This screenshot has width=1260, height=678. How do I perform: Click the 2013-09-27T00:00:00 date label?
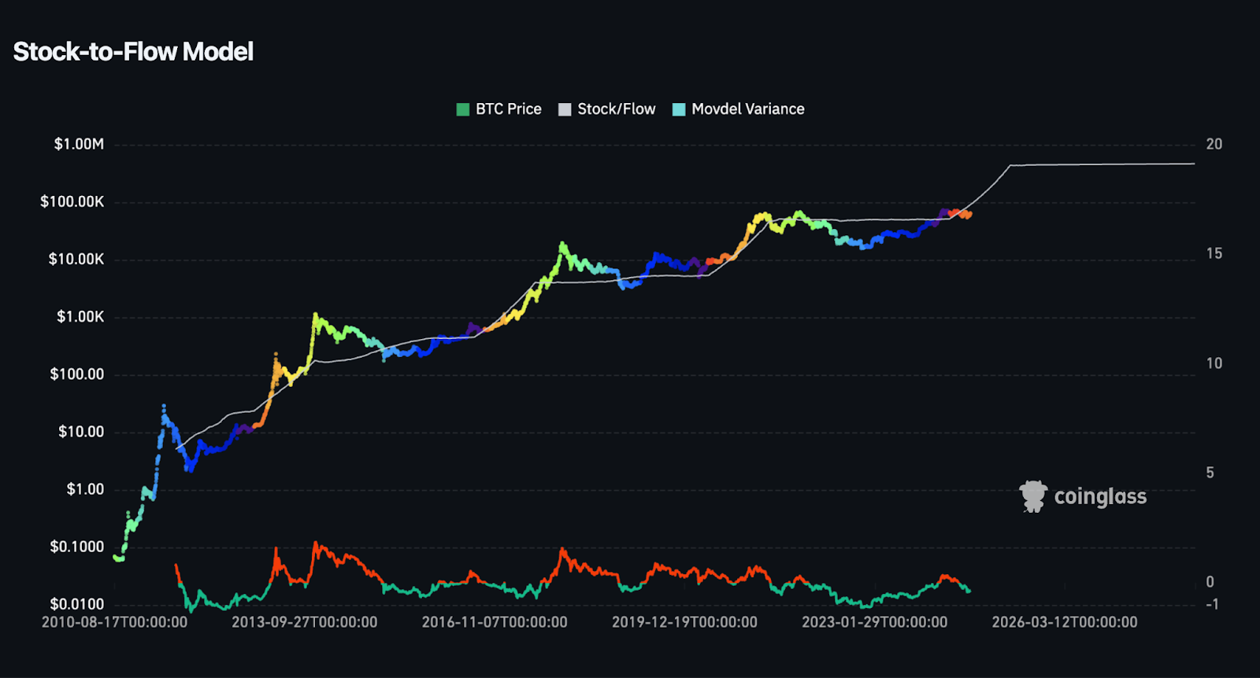coord(305,622)
